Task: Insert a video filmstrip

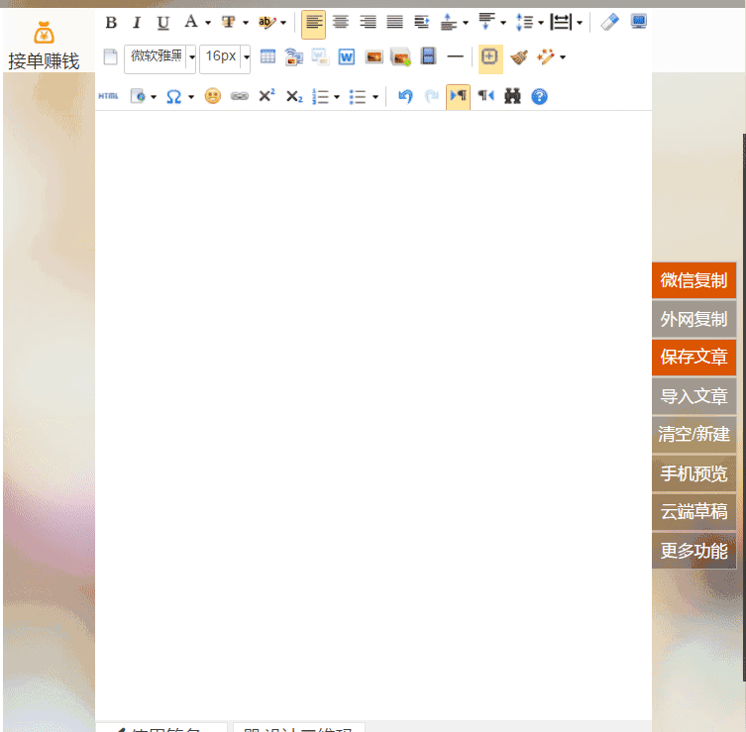Action: 428,56
